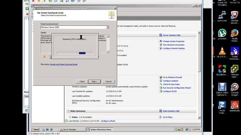This screenshot has height=135, width=241.
Task: Open Roles Summary Help
Action: tap(171, 111)
